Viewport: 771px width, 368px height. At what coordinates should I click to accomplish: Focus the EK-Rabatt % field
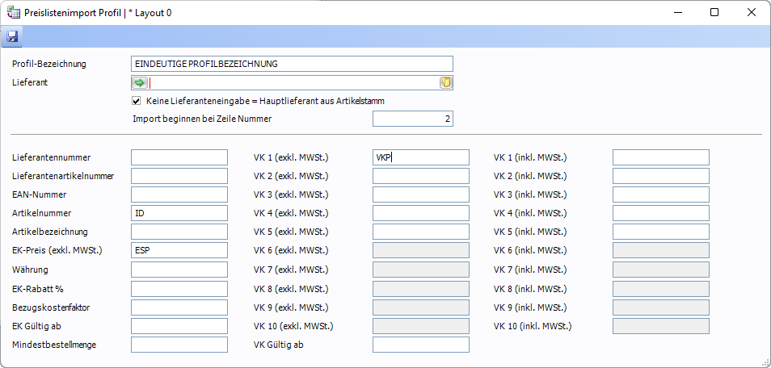tap(179, 288)
